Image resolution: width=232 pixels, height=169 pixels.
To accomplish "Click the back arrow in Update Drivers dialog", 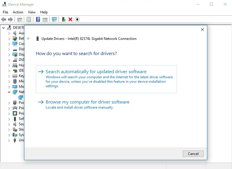I will [29, 38].
